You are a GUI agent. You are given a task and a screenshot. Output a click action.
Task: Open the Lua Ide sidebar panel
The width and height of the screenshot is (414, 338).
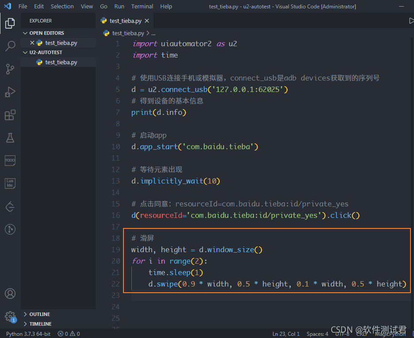pyautogui.click(x=10, y=183)
